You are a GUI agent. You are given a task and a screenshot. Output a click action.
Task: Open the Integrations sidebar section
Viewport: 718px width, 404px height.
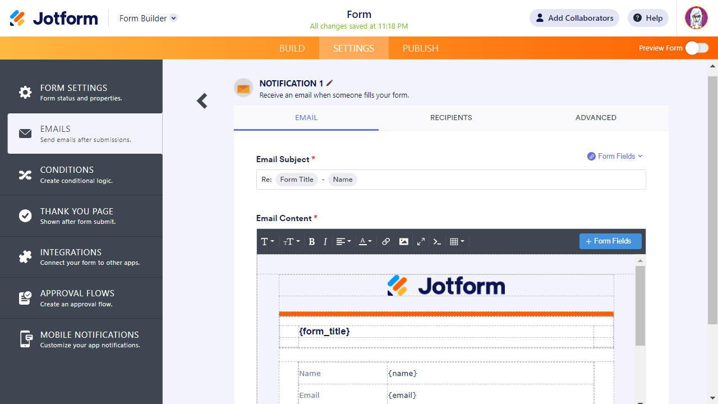81,257
